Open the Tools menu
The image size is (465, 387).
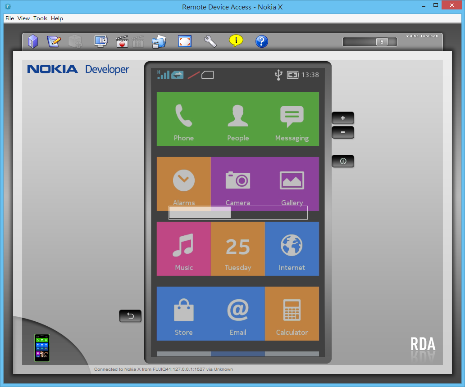(40, 18)
